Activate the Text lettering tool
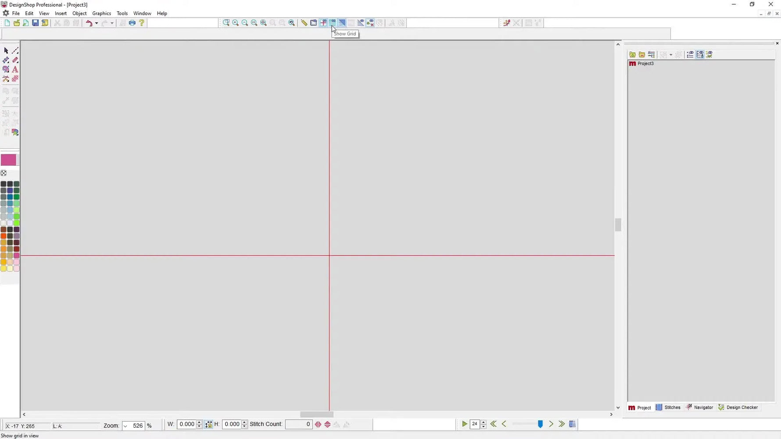The height and width of the screenshot is (439, 781). (15, 69)
